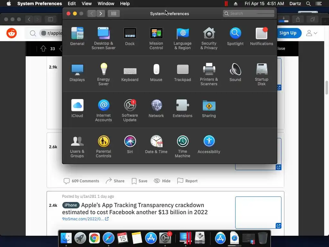Go forward in System Preferences
Image resolution: width=329 pixels, height=247 pixels.
pos(101,14)
